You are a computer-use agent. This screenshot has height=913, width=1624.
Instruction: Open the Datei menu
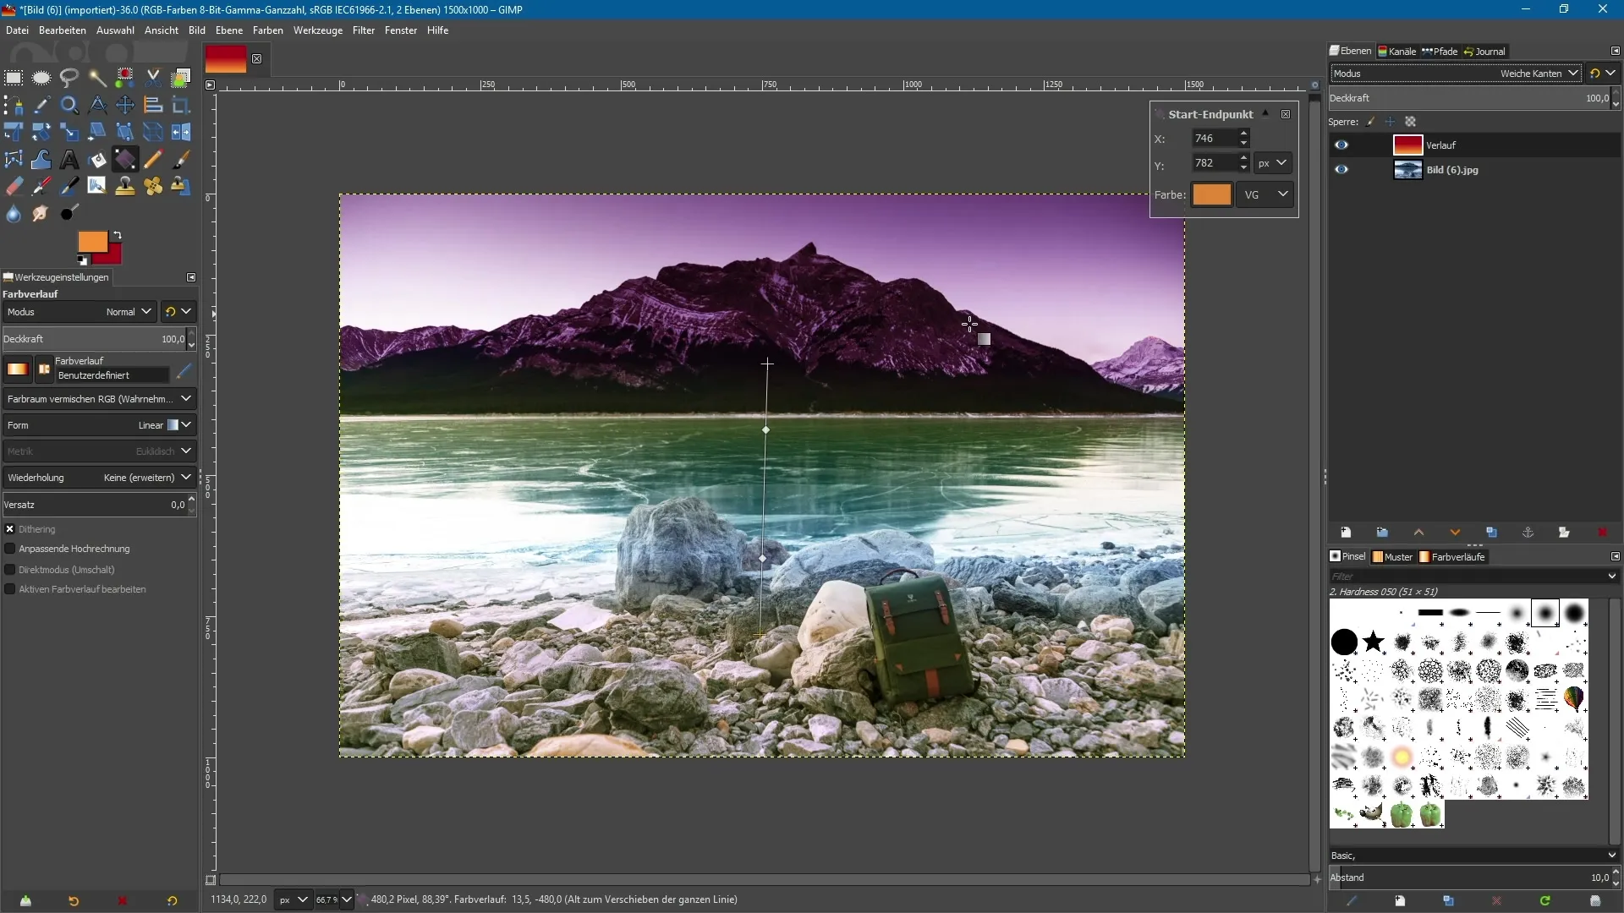(17, 30)
